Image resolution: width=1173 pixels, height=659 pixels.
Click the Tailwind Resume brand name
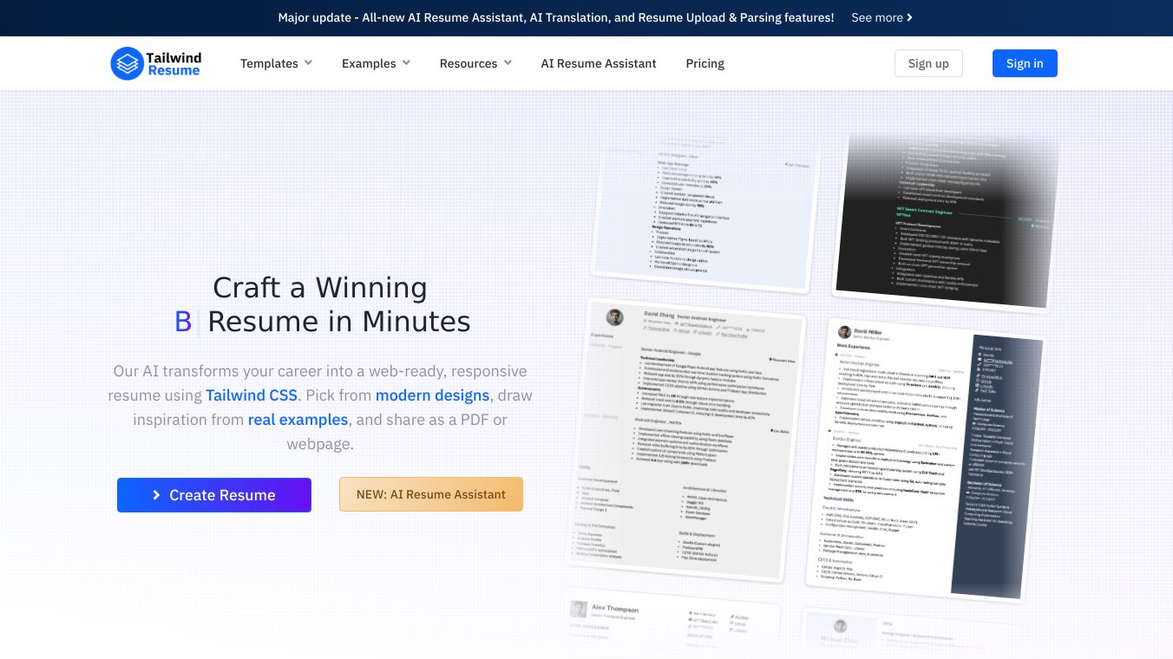point(174,63)
